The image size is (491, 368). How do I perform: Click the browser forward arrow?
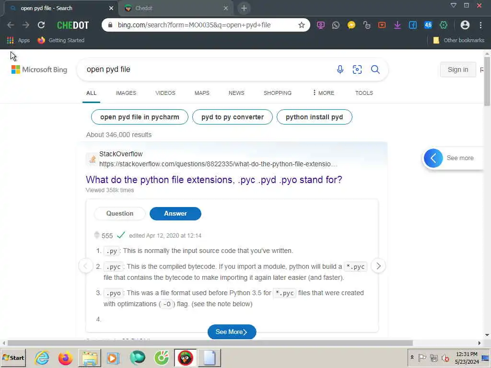pos(26,25)
